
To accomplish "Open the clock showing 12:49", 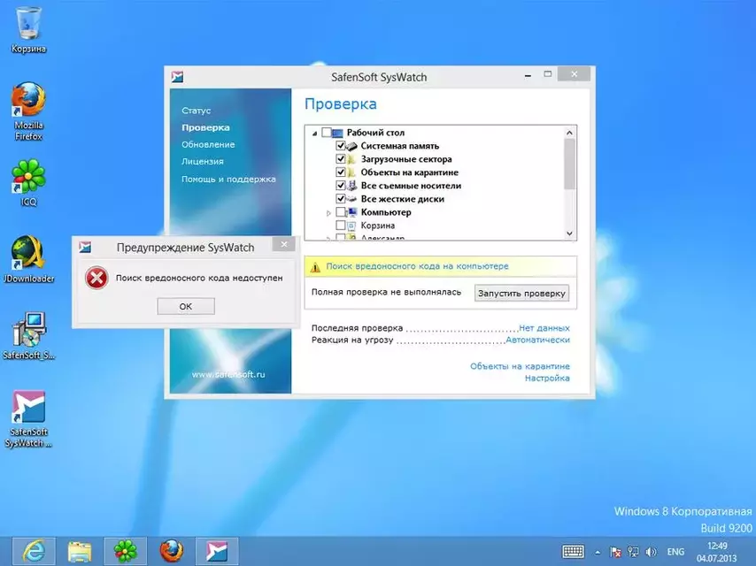I will (716, 552).
